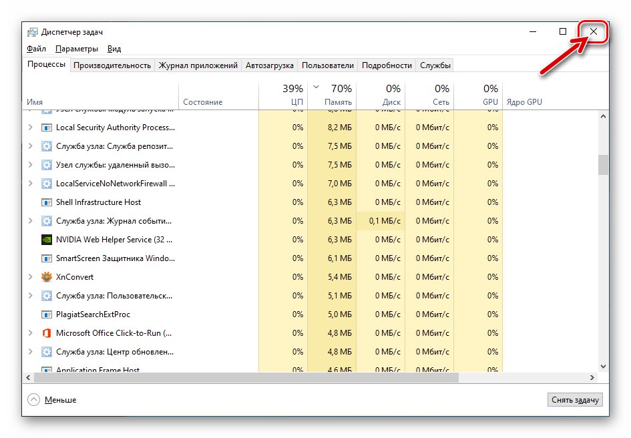Click the XnConvert process icon
Viewport: 631px width, 438px height.
click(x=47, y=277)
